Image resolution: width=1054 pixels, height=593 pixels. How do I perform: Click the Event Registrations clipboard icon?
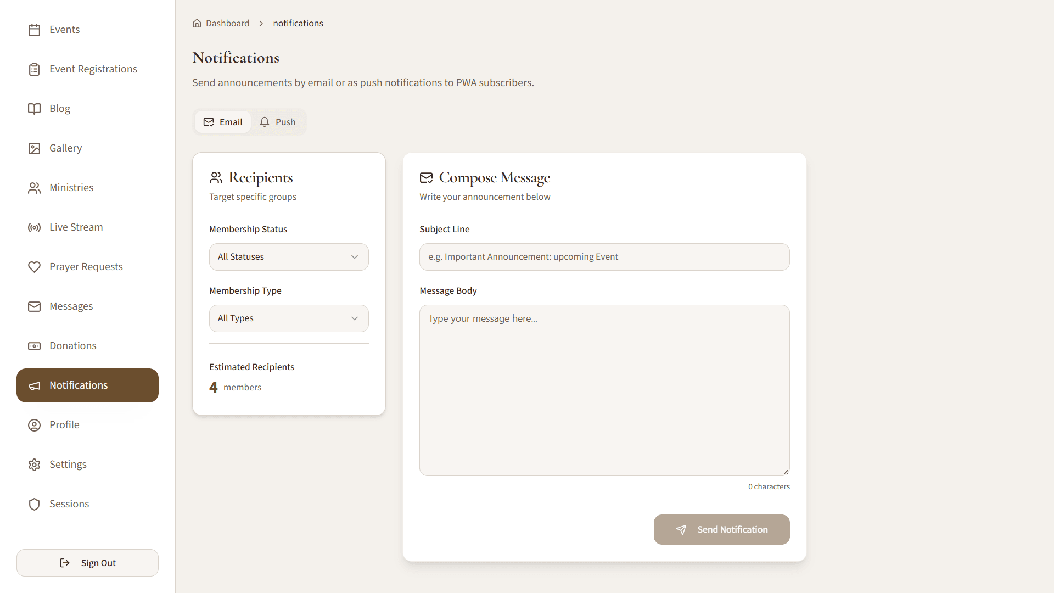(x=34, y=69)
